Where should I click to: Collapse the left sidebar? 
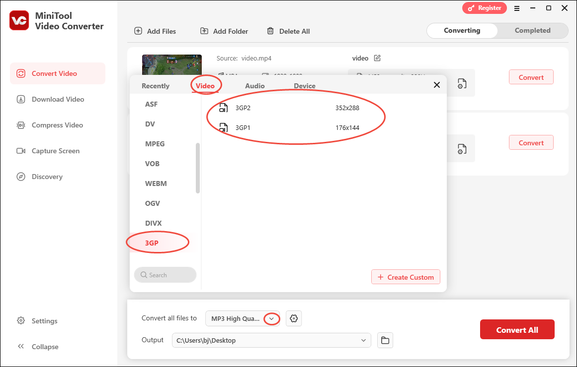[x=38, y=347]
